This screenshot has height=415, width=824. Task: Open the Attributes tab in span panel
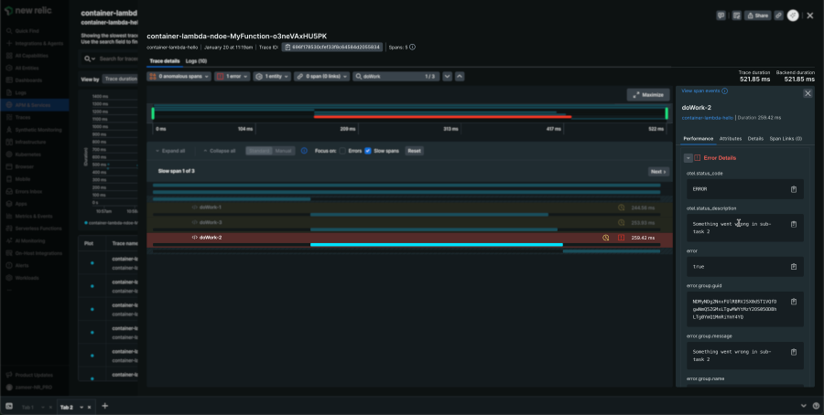click(x=730, y=138)
